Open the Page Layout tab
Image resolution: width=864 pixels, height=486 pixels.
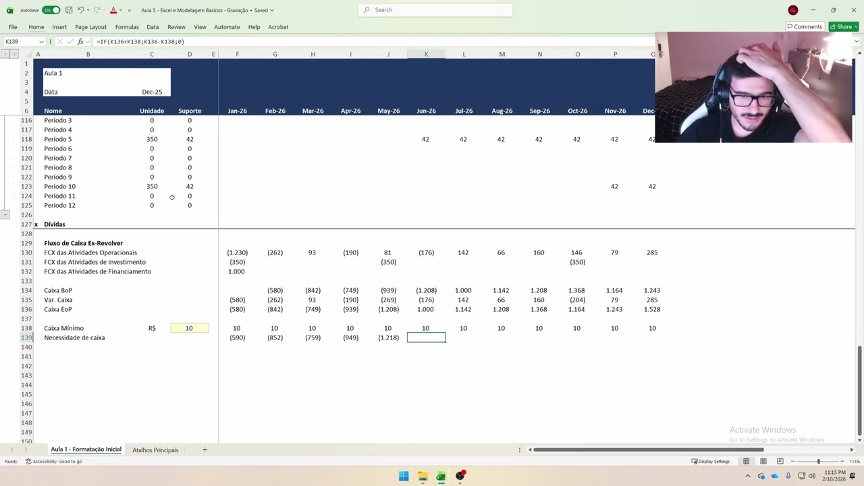(x=90, y=27)
